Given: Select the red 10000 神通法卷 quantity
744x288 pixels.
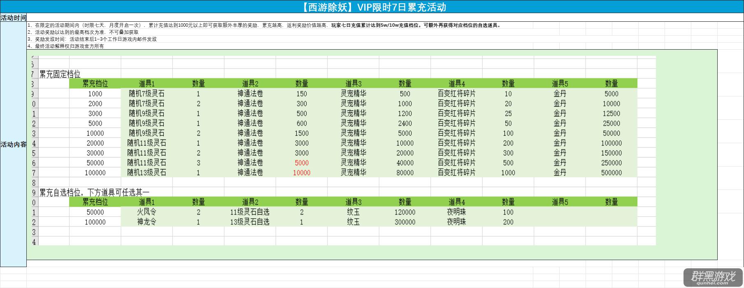Looking at the screenshot, I should point(302,172).
